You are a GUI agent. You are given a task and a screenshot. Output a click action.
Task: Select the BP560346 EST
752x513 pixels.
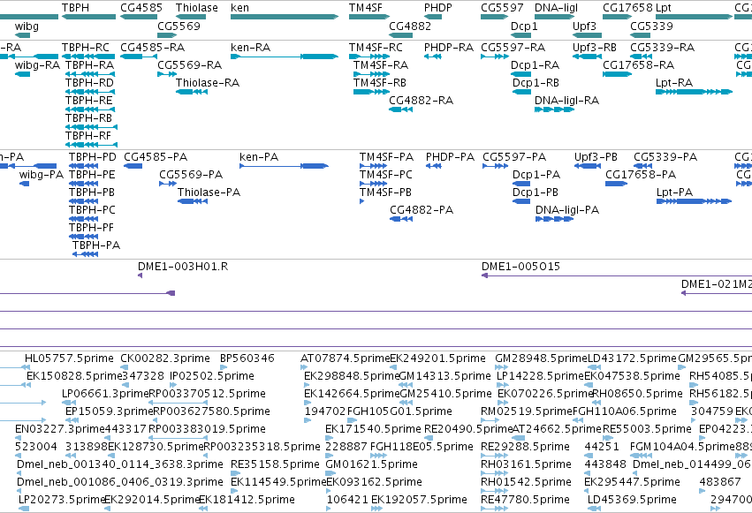(x=224, y=367)
